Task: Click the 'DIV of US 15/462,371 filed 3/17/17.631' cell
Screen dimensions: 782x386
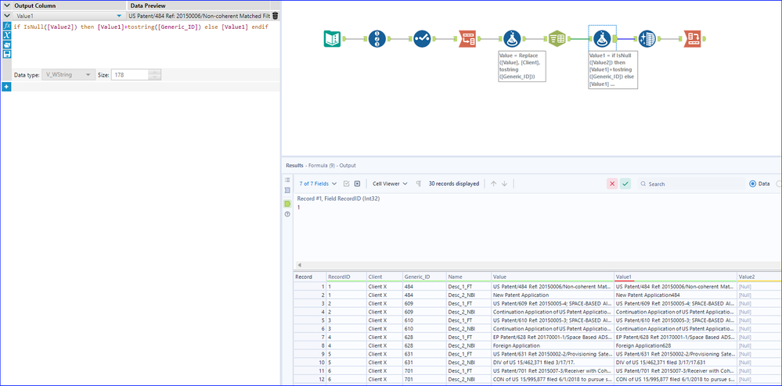Action: [x=676, y=362]
